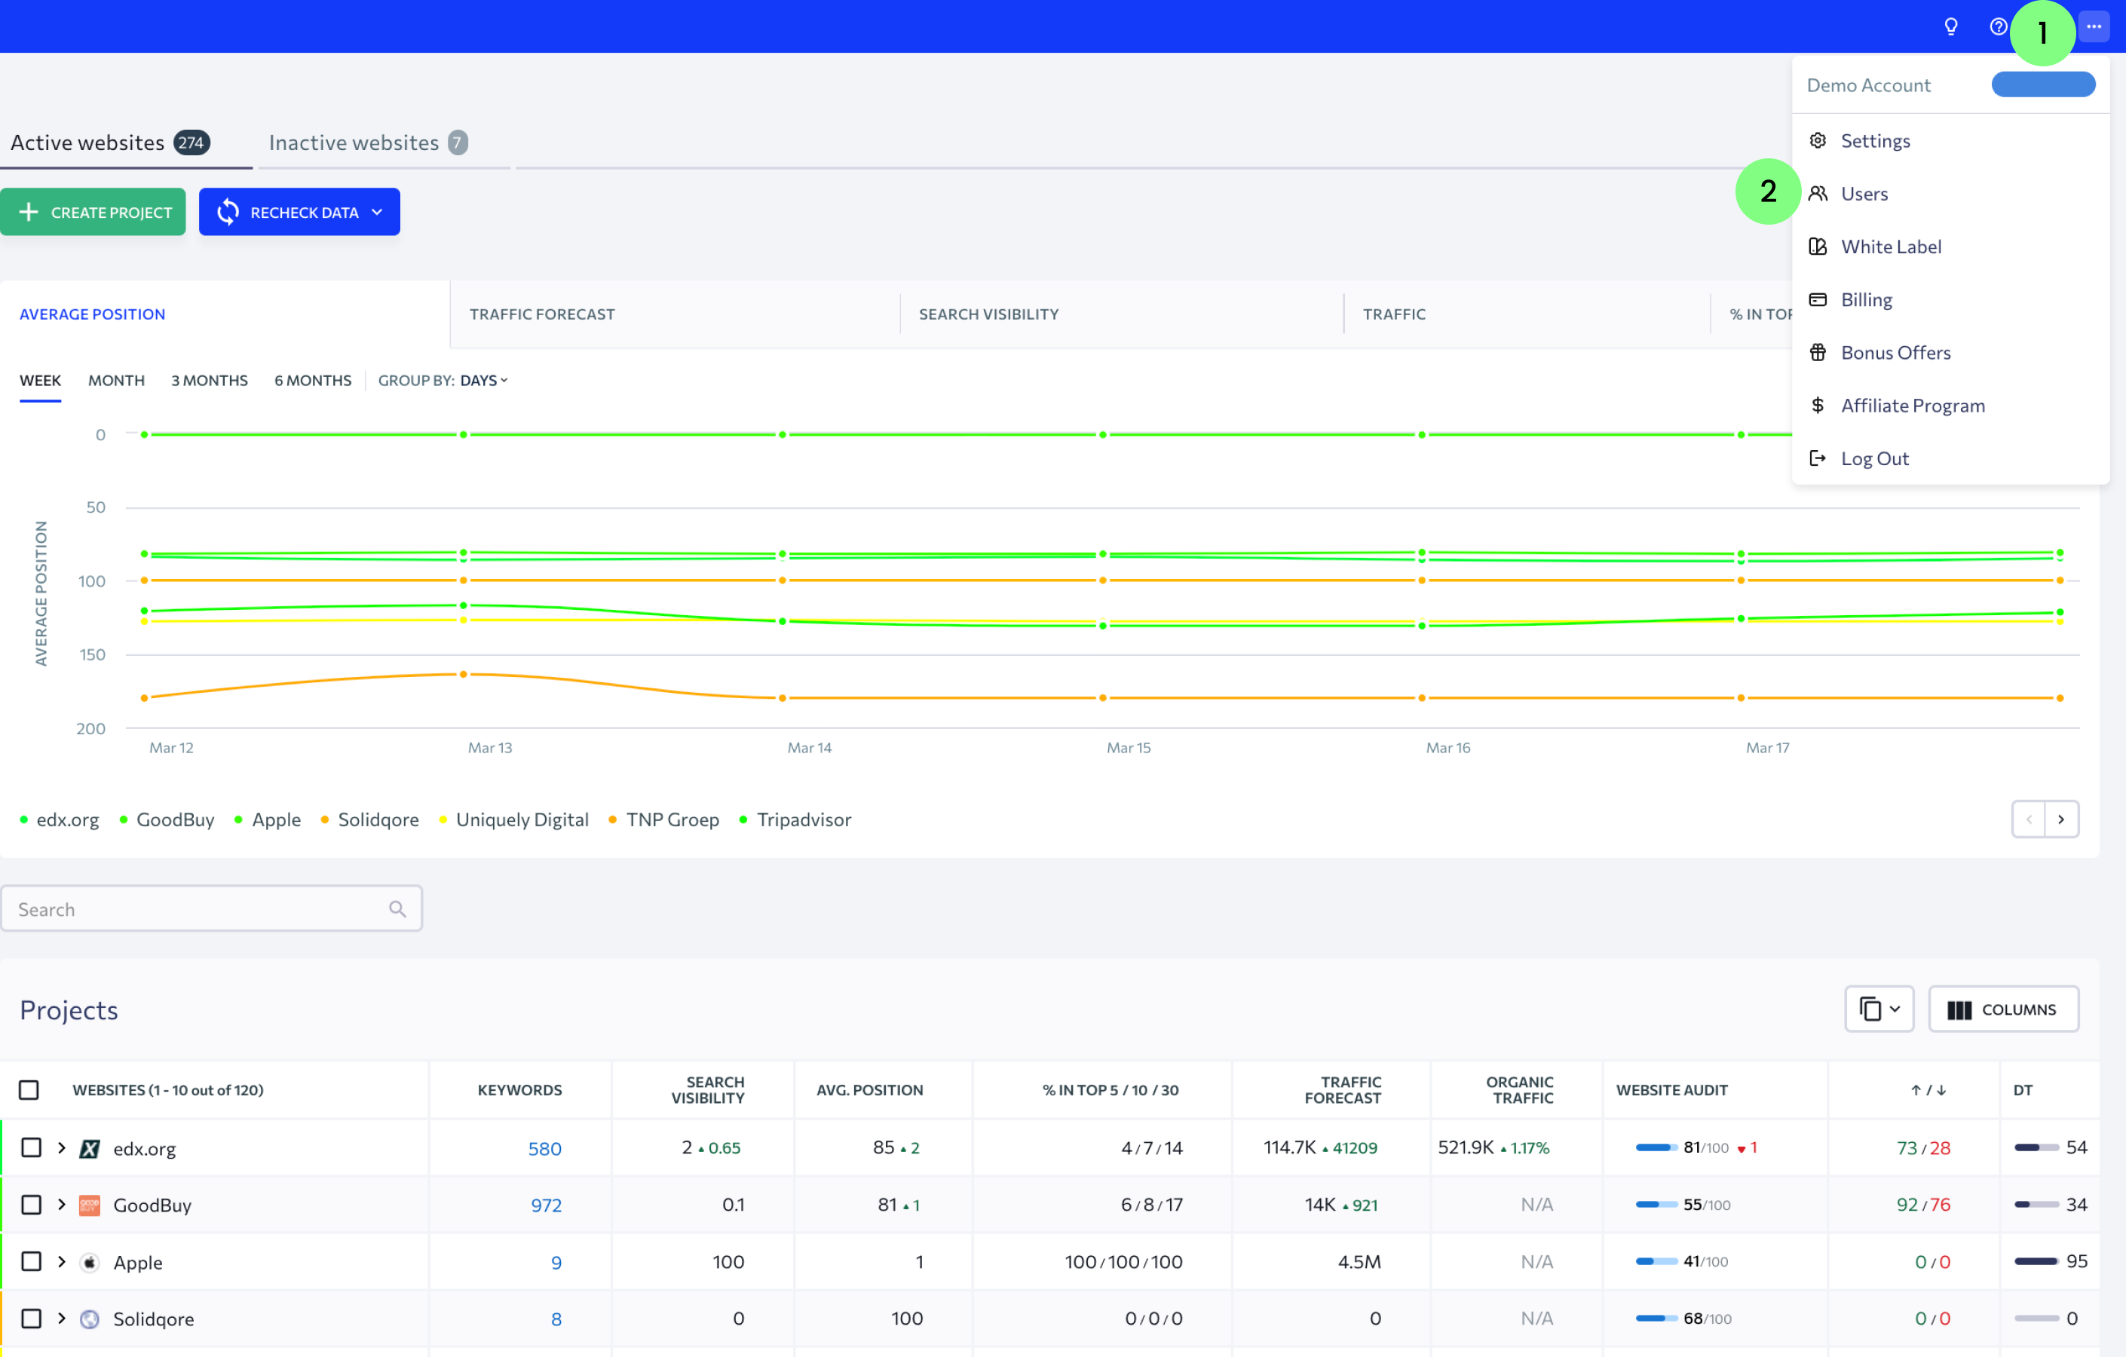
Task: Click the Create Project button
Action: click(x=93, y=212)
